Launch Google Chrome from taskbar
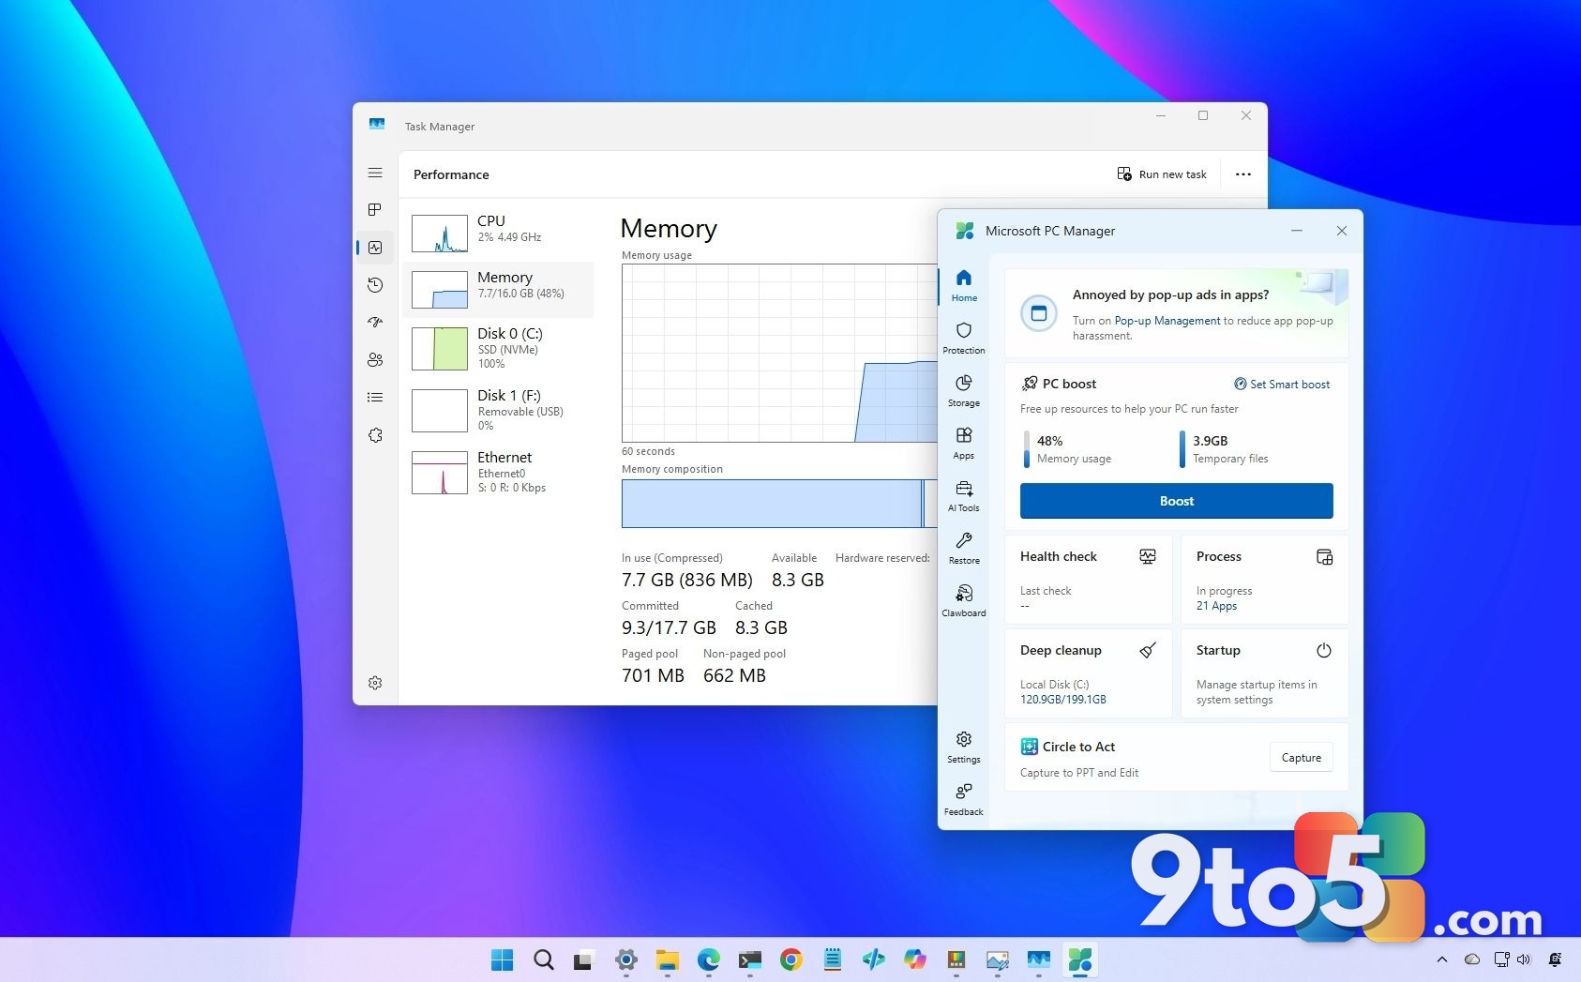Image resolution: width=1581 pixels, height=982 pixels. (x=791, y=959)
